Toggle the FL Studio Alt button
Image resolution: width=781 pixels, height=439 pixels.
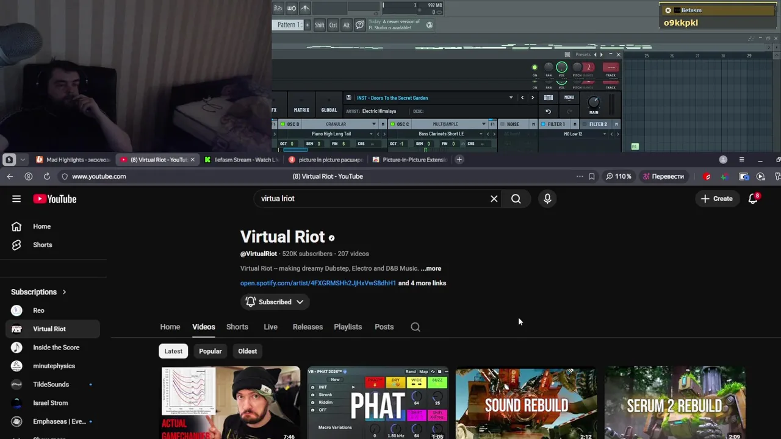tap(347, 25)
